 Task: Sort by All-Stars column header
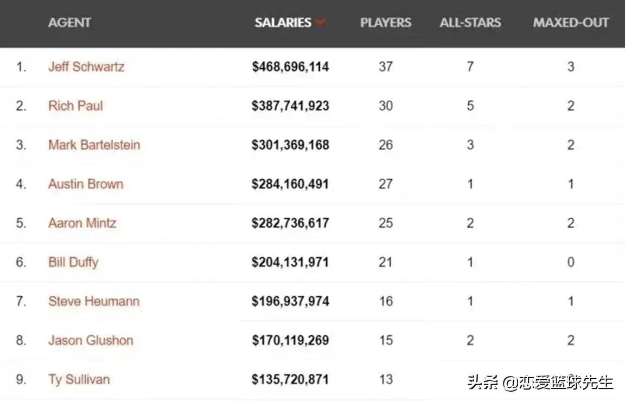470,23
